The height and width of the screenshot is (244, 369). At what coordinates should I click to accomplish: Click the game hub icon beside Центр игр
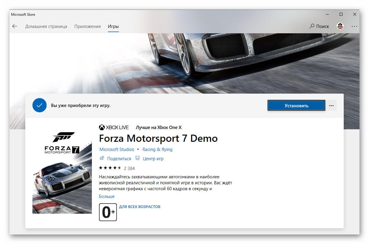click(x=137, y=158)
